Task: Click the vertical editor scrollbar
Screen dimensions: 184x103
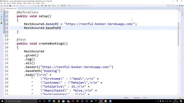Action: tap(178, 34)
